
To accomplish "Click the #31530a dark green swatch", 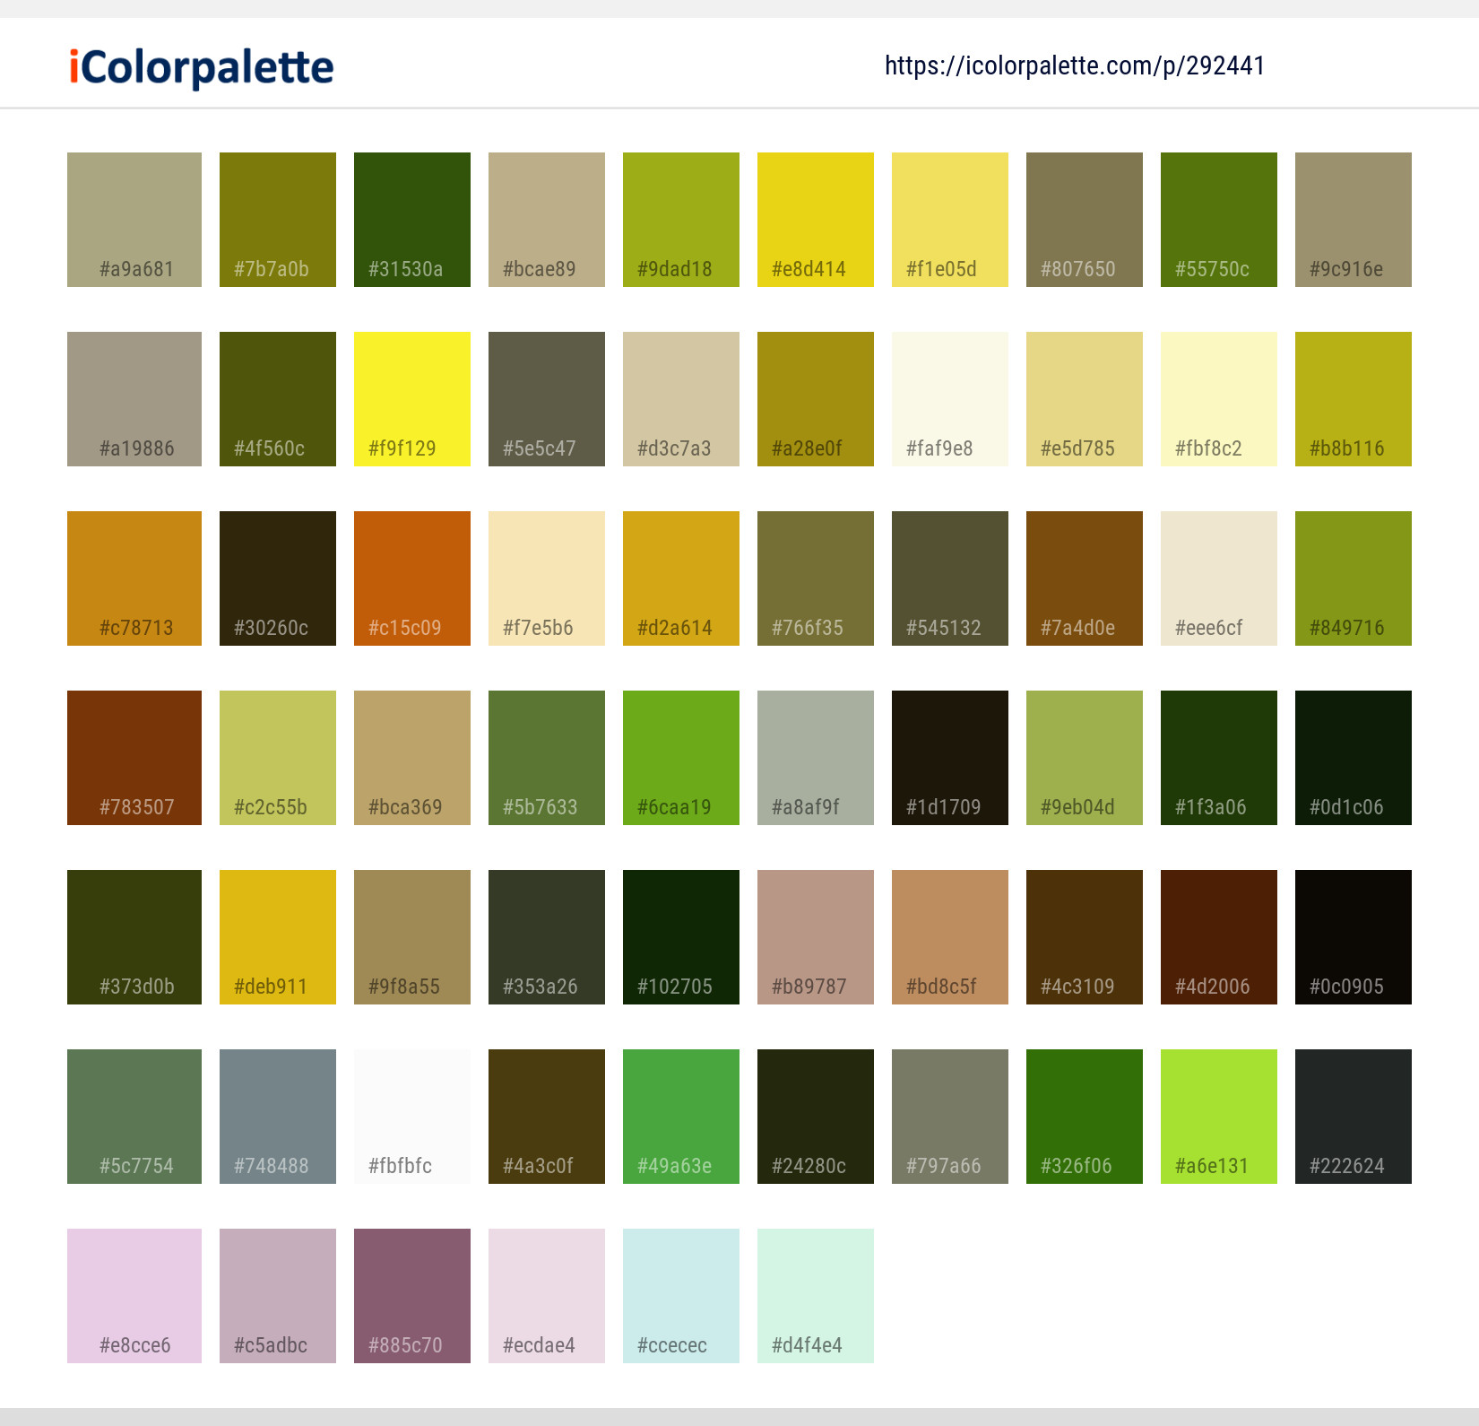I will [x=411, y=219].
